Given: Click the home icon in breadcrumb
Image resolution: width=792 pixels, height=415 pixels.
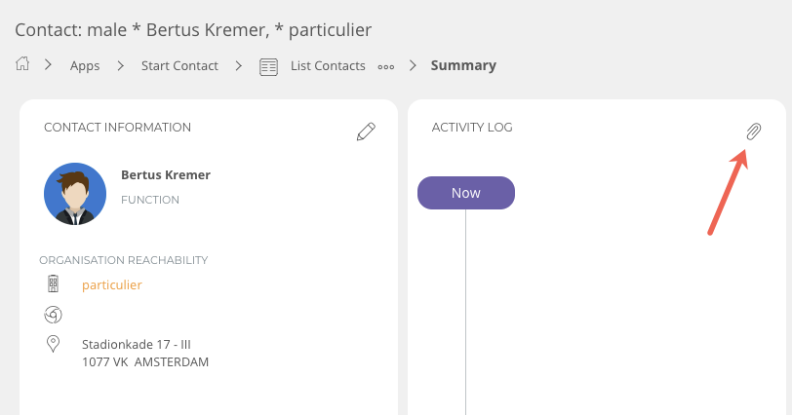Looking at the screenshot, I should pos(22,64).
